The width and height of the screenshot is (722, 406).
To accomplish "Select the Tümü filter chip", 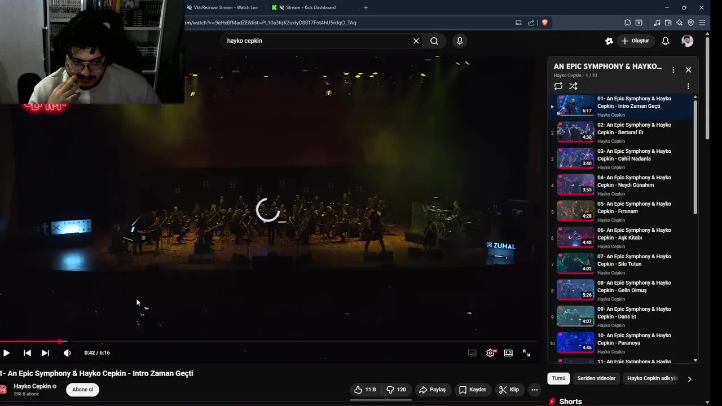I will 558,378.
